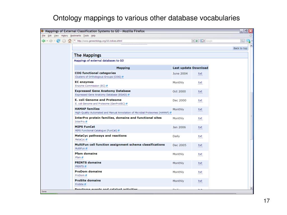Download txt for ProSite domains
The image size is (287, 215).
(x=200, y=181)
